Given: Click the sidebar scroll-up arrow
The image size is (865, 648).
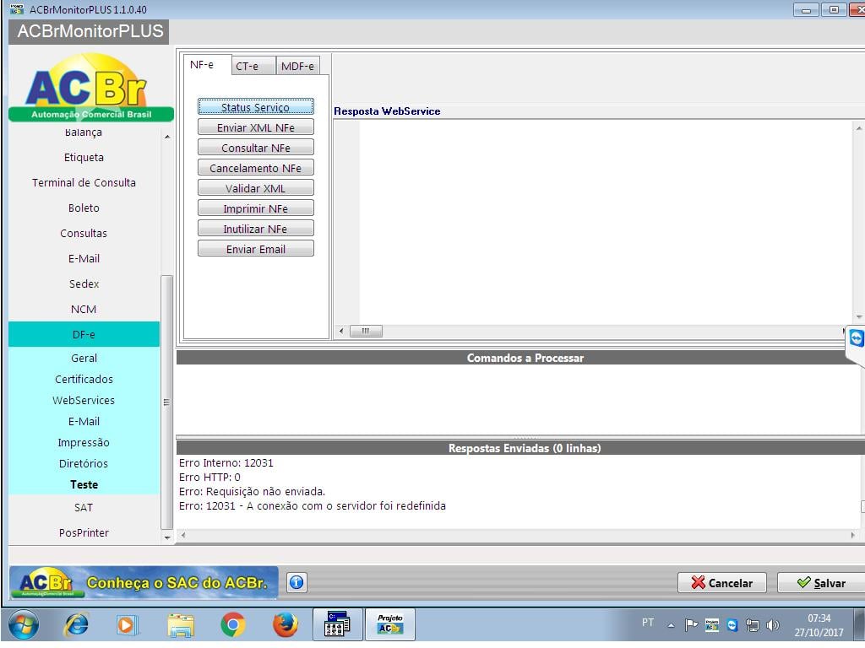Looking at the screenshot, I should (167, 137).
